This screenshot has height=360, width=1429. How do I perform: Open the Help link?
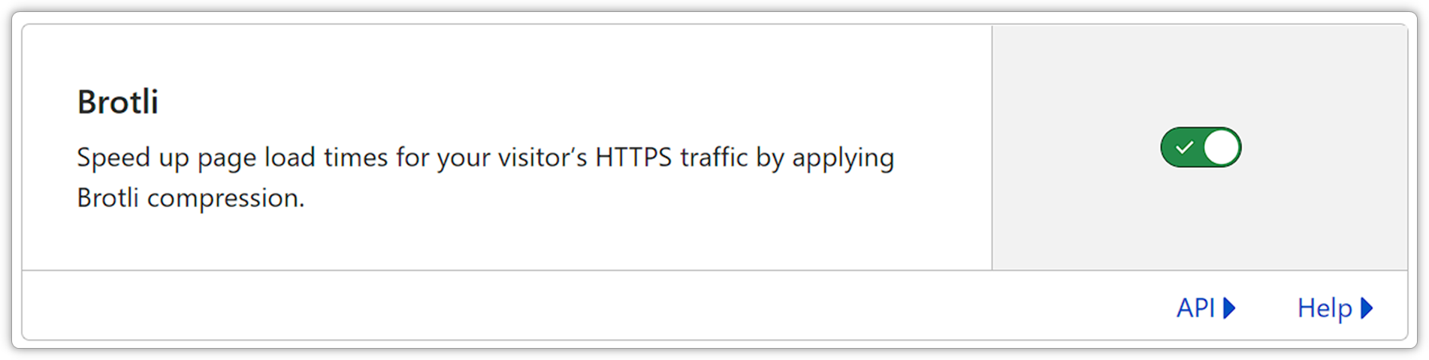click(x=1335, y=307)
